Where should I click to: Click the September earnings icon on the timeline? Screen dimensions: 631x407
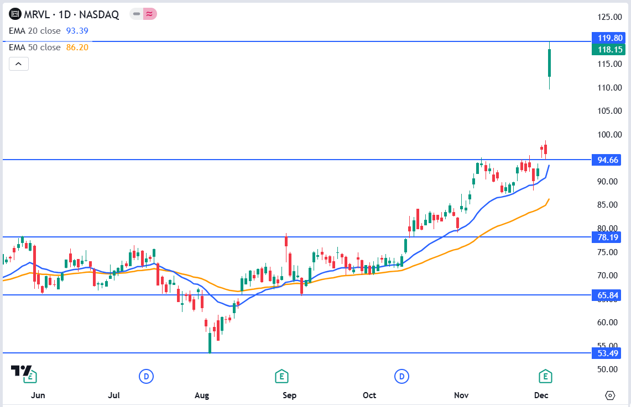pyautogui.click(x=282, y=376)
